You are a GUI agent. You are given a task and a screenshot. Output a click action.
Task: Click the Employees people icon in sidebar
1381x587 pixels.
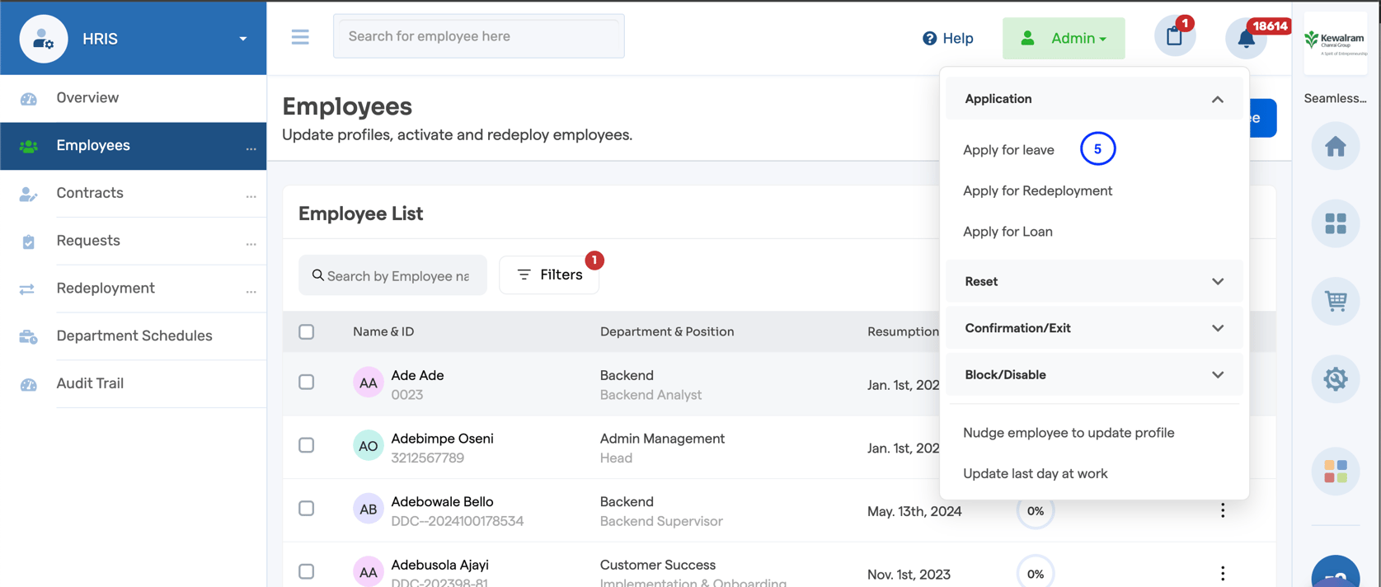tap(28, 146)
